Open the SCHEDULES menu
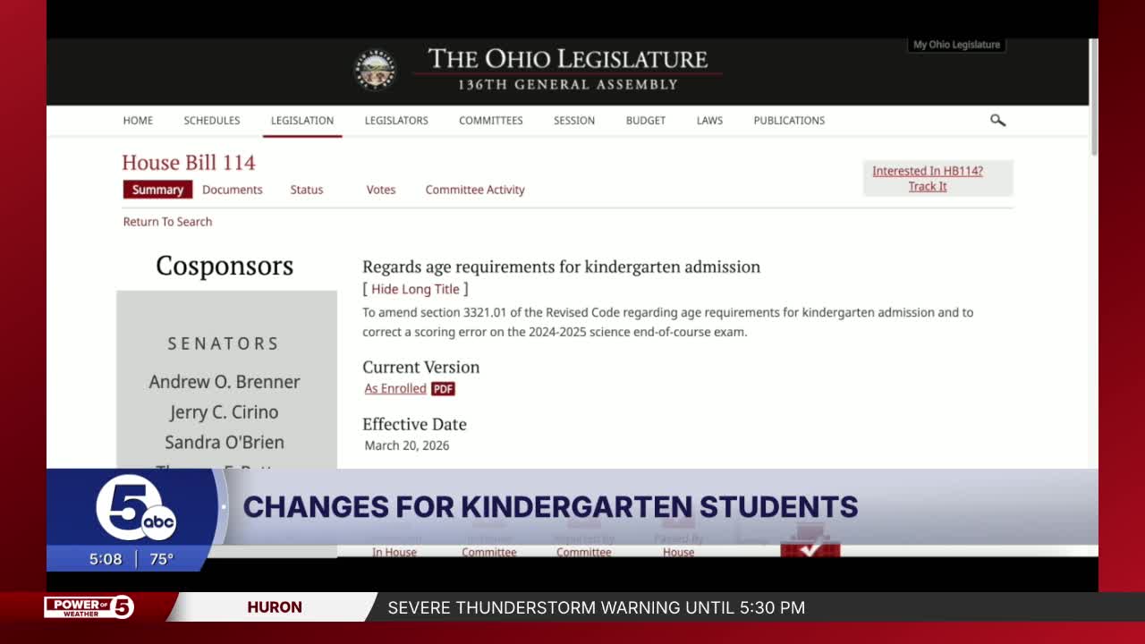This screenshot has height=644, width=1145. (x=212, y=121)
